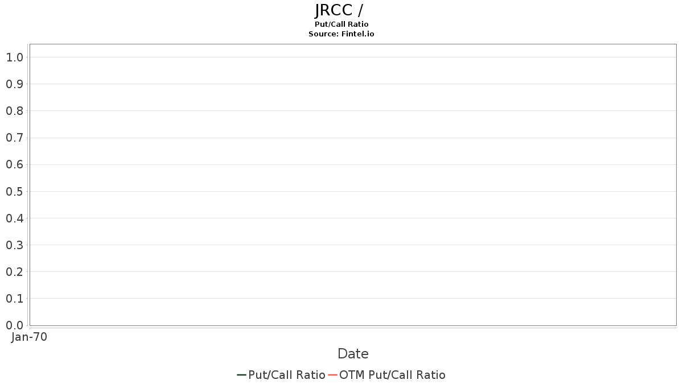
Task: Click the 0.7 y-axis label
Action: (14, 138)
